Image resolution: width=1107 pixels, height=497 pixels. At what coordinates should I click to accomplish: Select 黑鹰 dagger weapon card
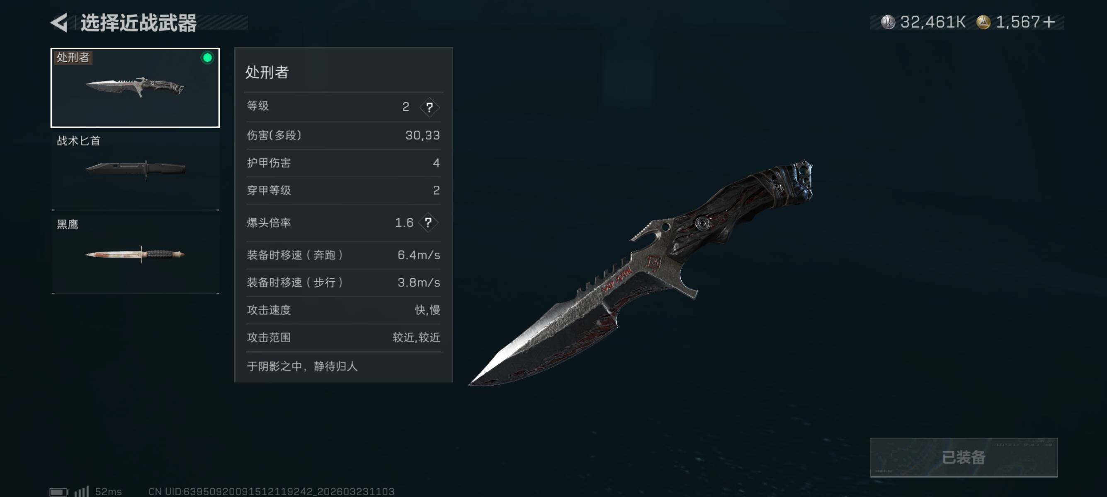(135, 255)
